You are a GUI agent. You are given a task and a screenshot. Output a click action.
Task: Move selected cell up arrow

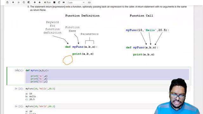click(x=35, y=2)
